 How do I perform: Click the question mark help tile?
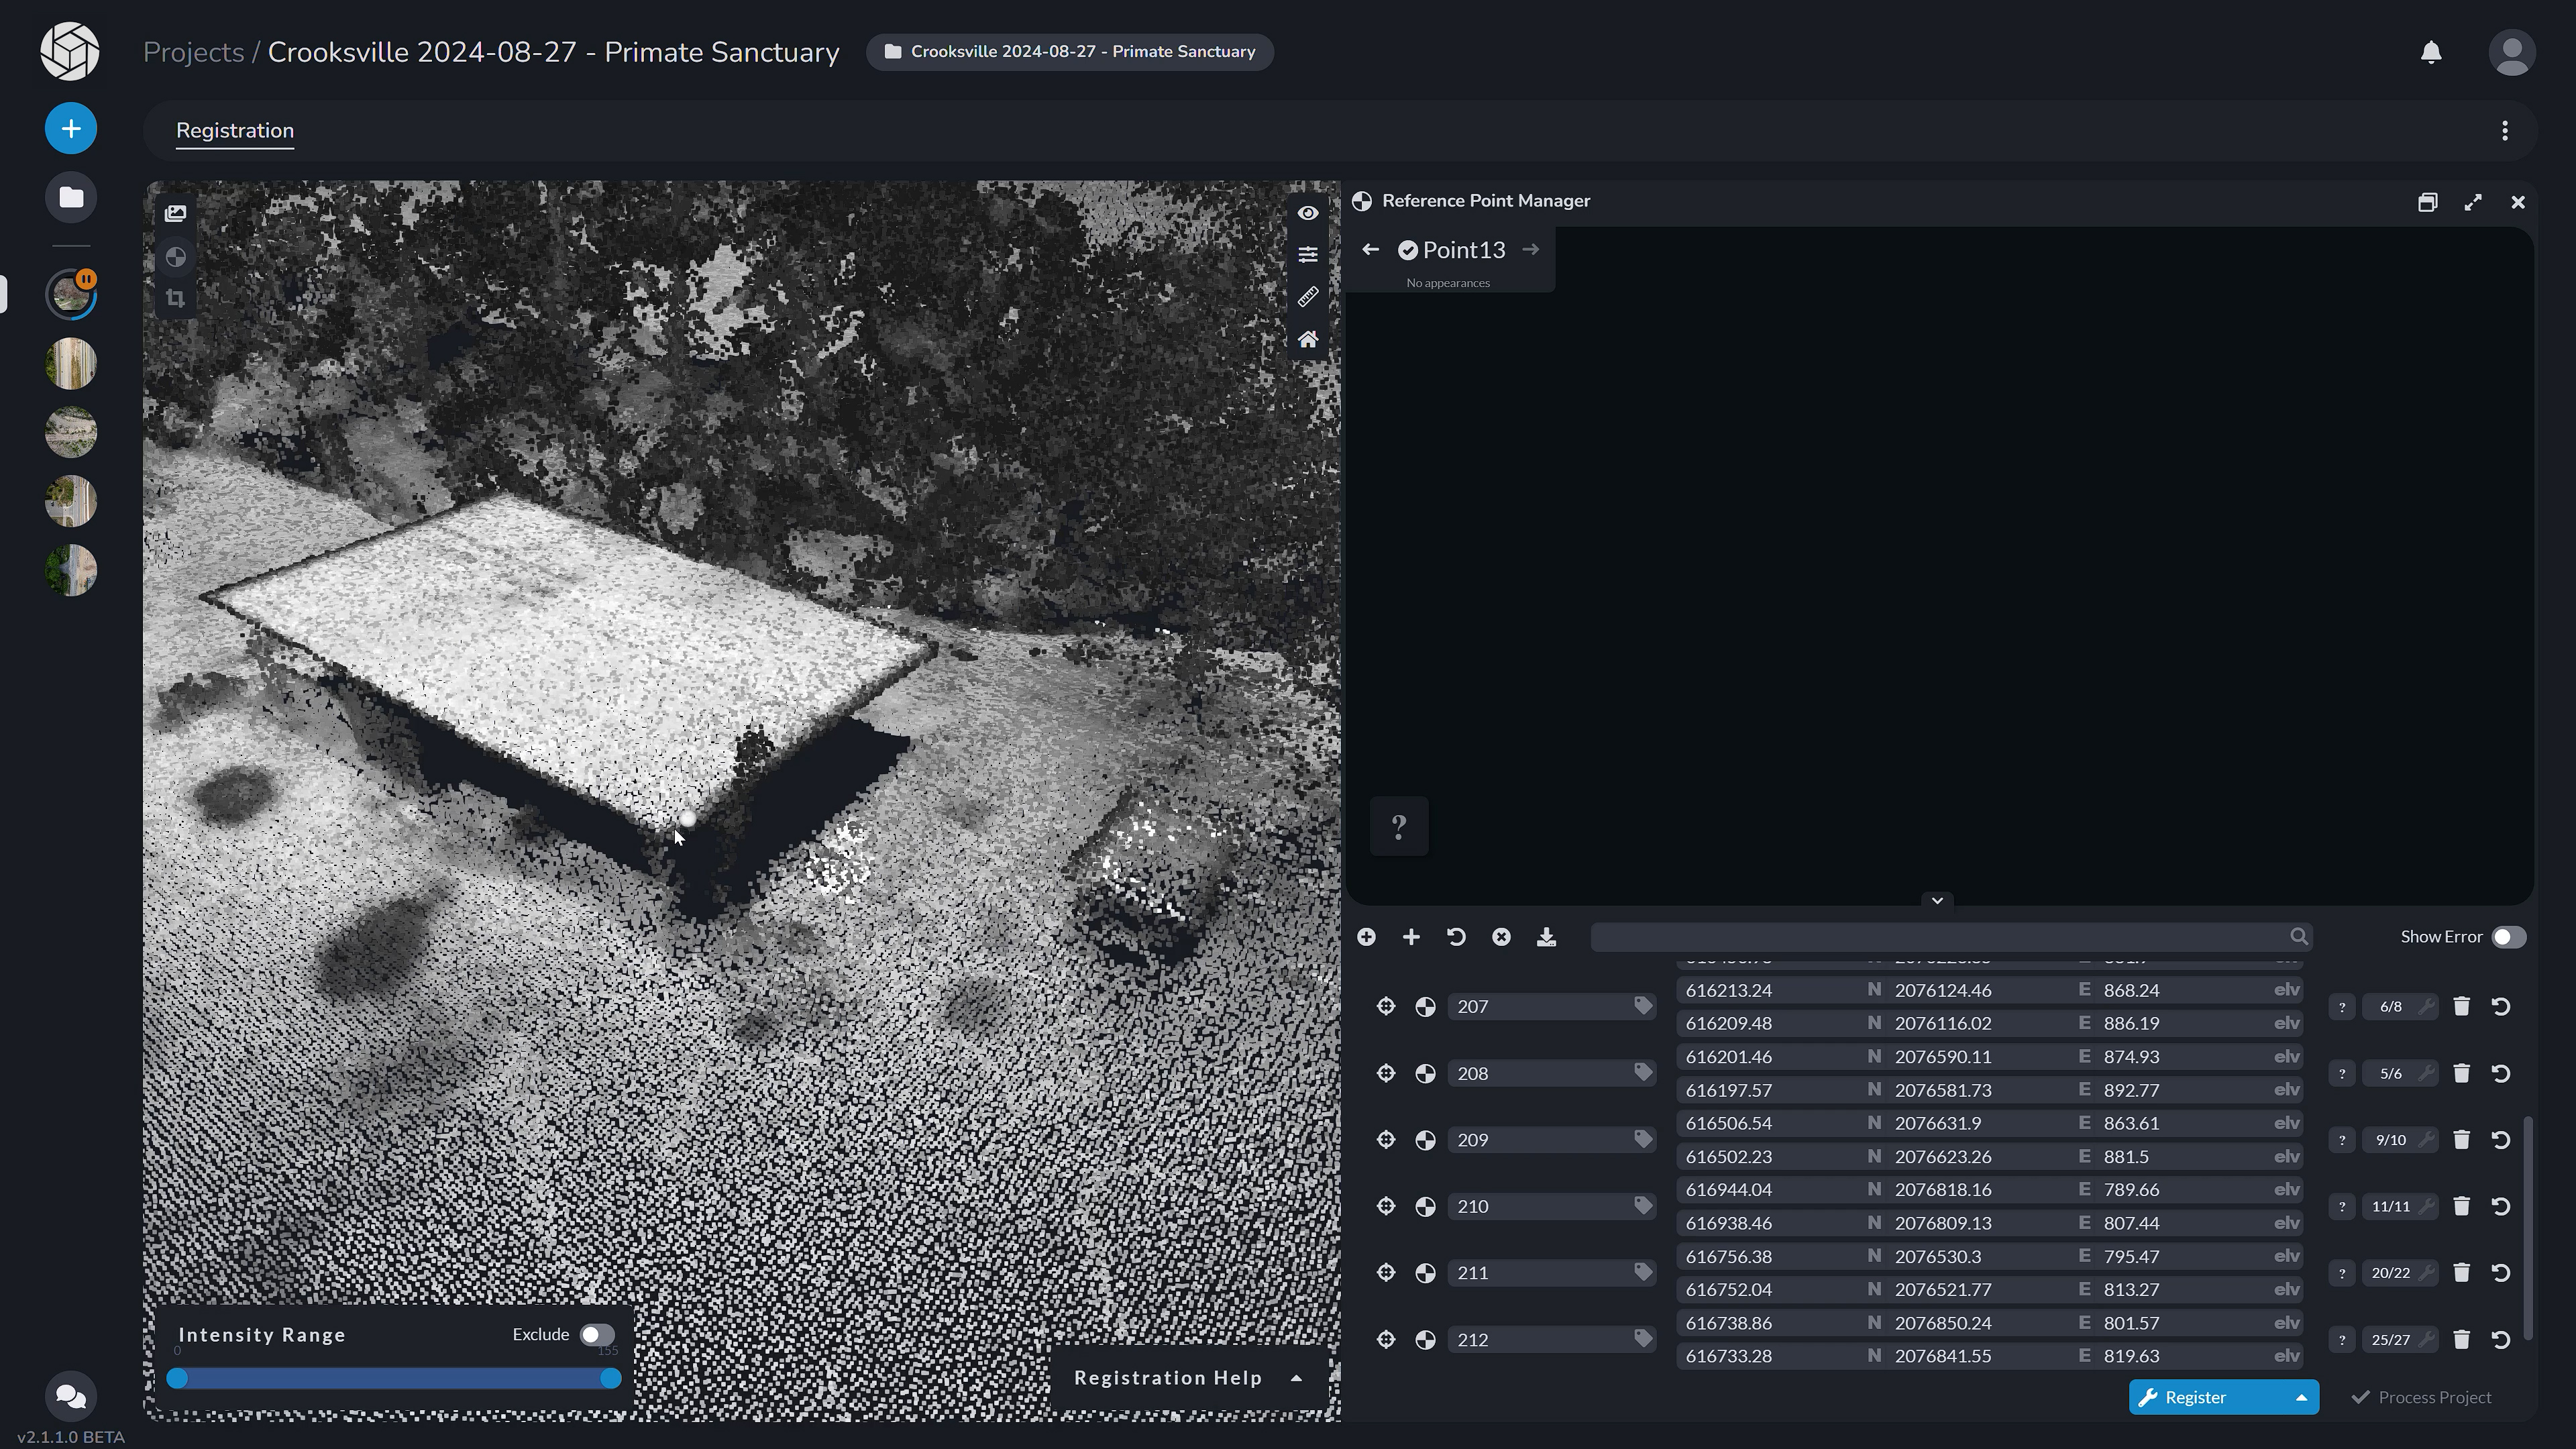pyautogui.click(x=1398, y=826)
